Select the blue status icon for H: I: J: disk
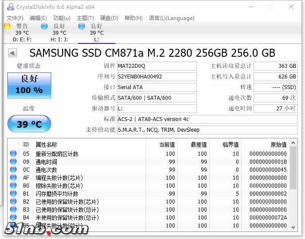Screen dimensions: 305x239 coord(44,26)
